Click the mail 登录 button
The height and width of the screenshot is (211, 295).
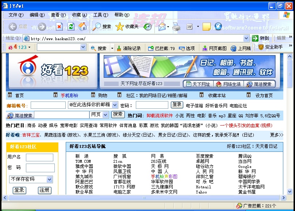177,104
